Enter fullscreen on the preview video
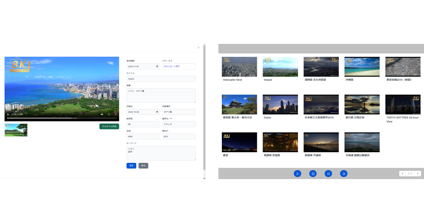424x223 pixels. click(109, 114)
